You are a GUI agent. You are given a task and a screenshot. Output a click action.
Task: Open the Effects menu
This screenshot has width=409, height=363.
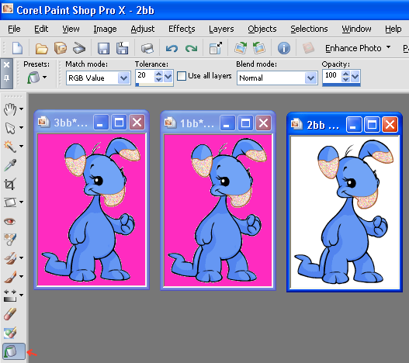pyautogui.click(x=182, y=29)
